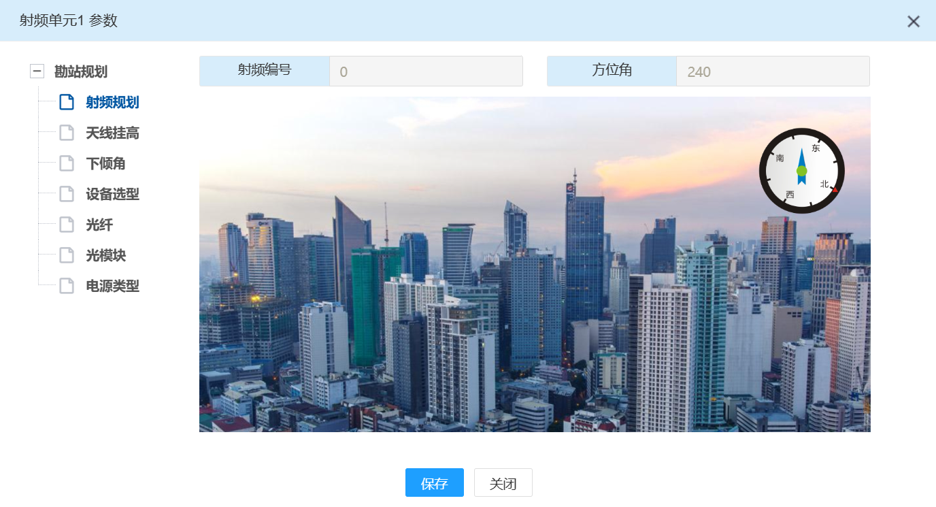Click the compass dial on the photo
Screen dimensions: 936x507
tap(801, 171)
